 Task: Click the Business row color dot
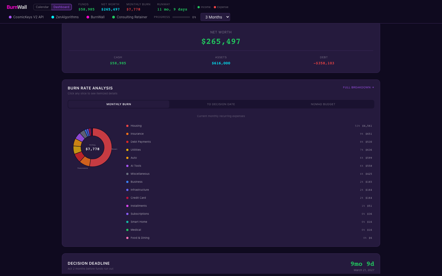pyautogui.click(x=127, y=182)
